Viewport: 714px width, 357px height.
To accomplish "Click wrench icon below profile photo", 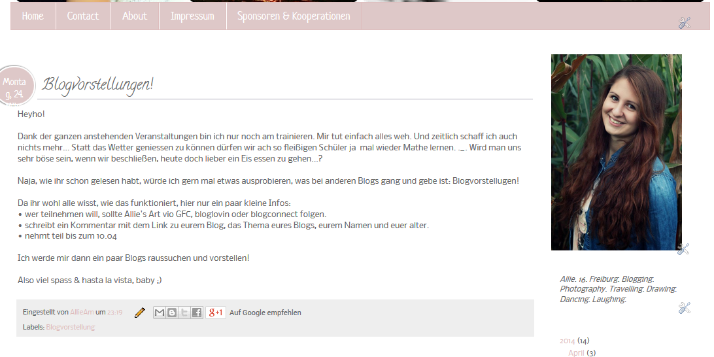I will pyautogui.click(x=683, y=248).
